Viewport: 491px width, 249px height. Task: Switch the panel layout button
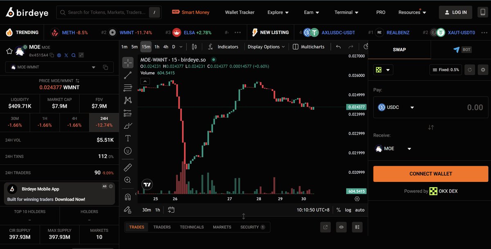pos(357,227)
